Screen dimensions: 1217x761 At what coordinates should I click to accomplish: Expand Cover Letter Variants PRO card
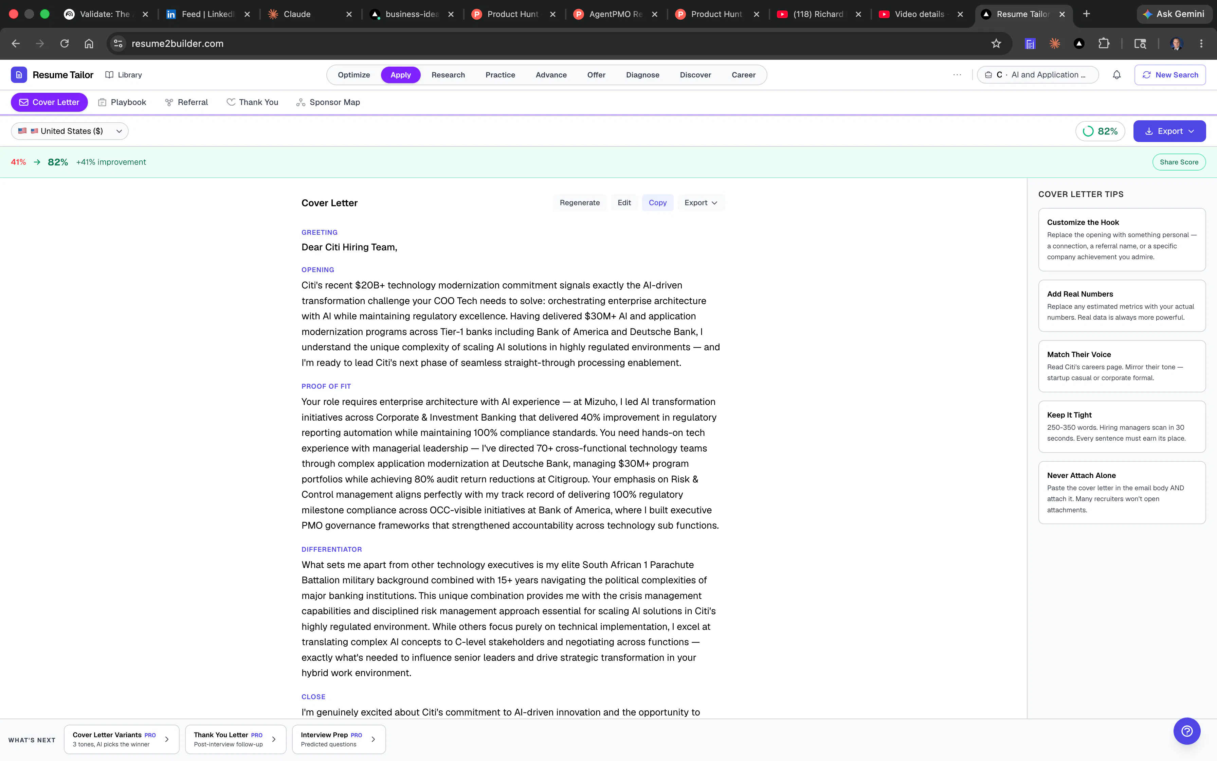pos(121,739)
